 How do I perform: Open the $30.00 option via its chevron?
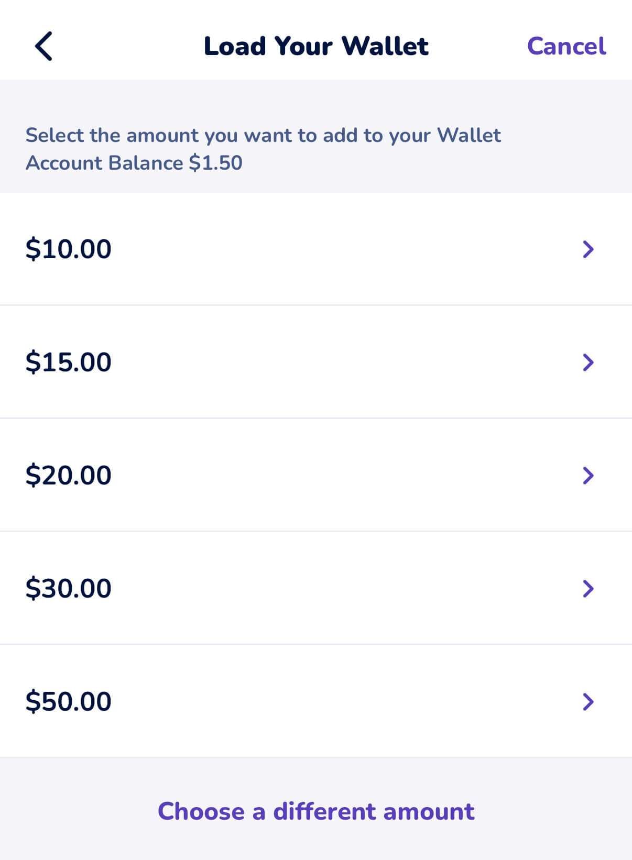588,588
